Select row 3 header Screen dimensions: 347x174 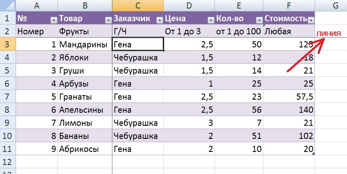click(7, 45)
